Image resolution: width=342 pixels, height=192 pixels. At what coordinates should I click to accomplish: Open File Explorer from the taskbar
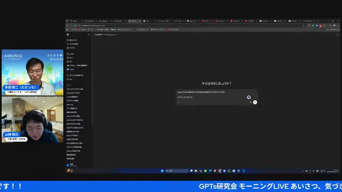(x=196, y=171)
